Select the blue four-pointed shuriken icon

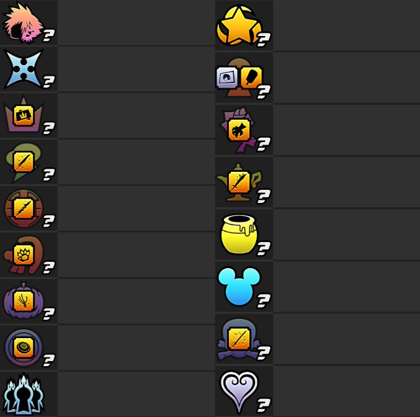point(24,69)
